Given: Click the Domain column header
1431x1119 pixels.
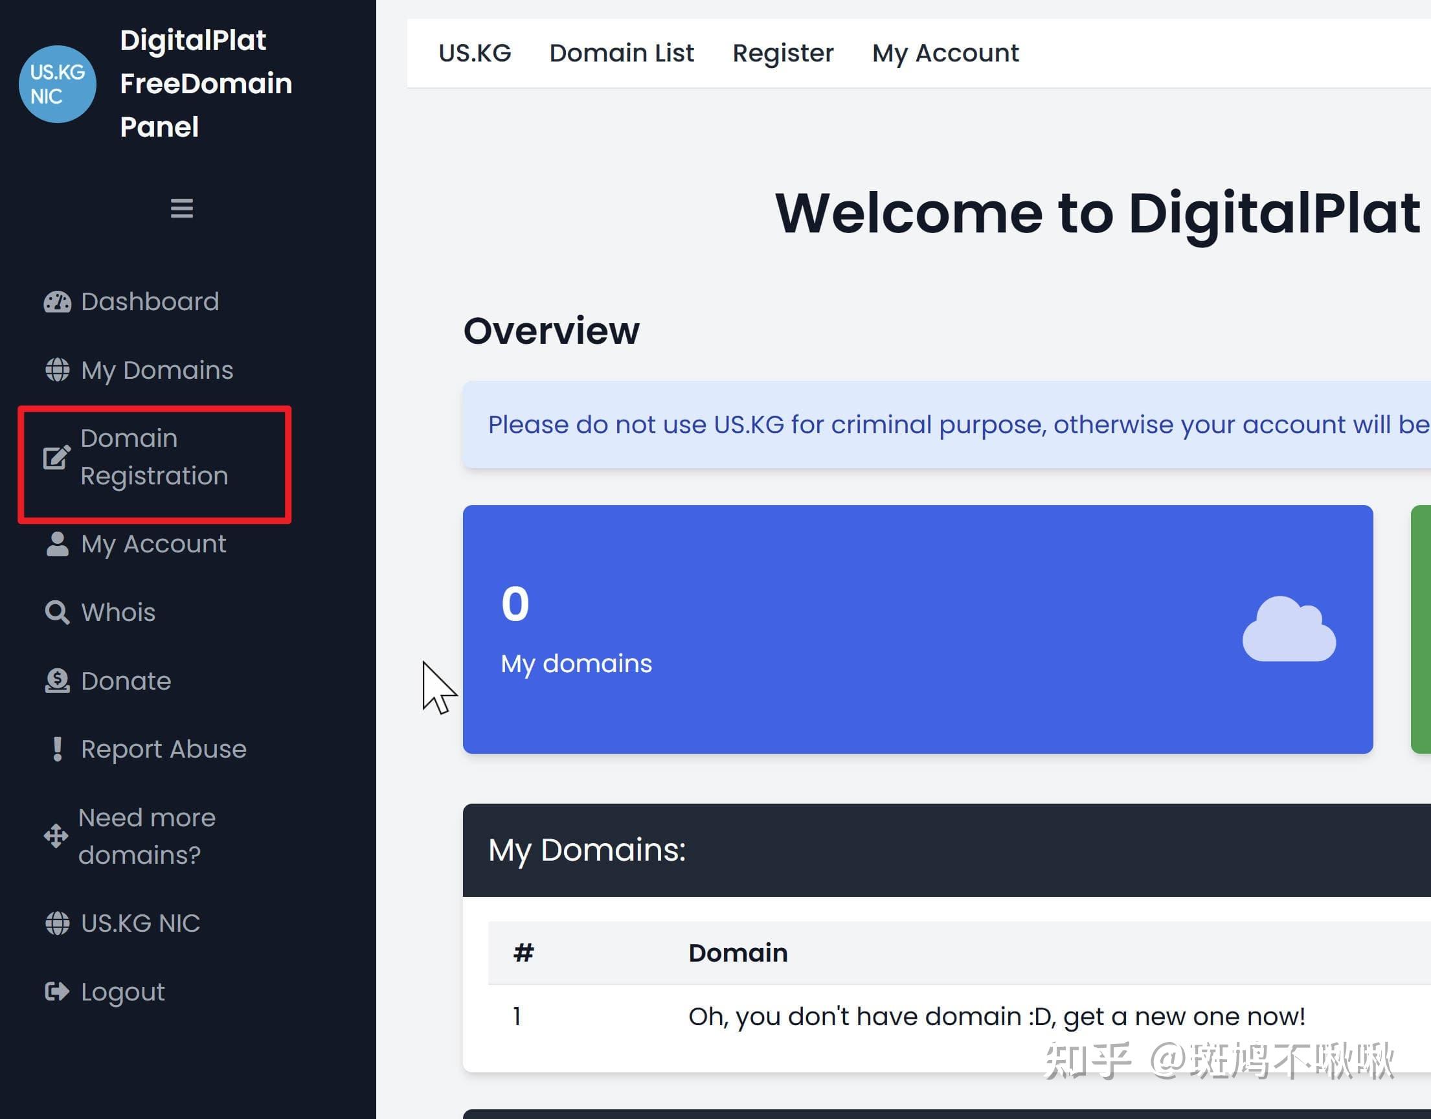Looking at the screenshot, I should click(738, 953).
